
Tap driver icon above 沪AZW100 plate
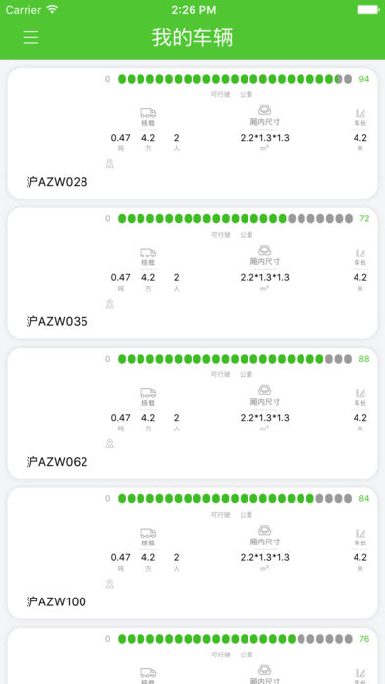tap(110, 584)
